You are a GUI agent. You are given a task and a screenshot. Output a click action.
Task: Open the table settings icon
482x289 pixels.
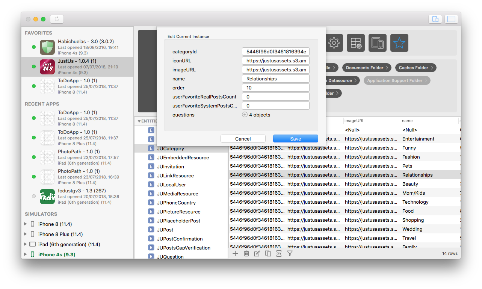(356, 43)
